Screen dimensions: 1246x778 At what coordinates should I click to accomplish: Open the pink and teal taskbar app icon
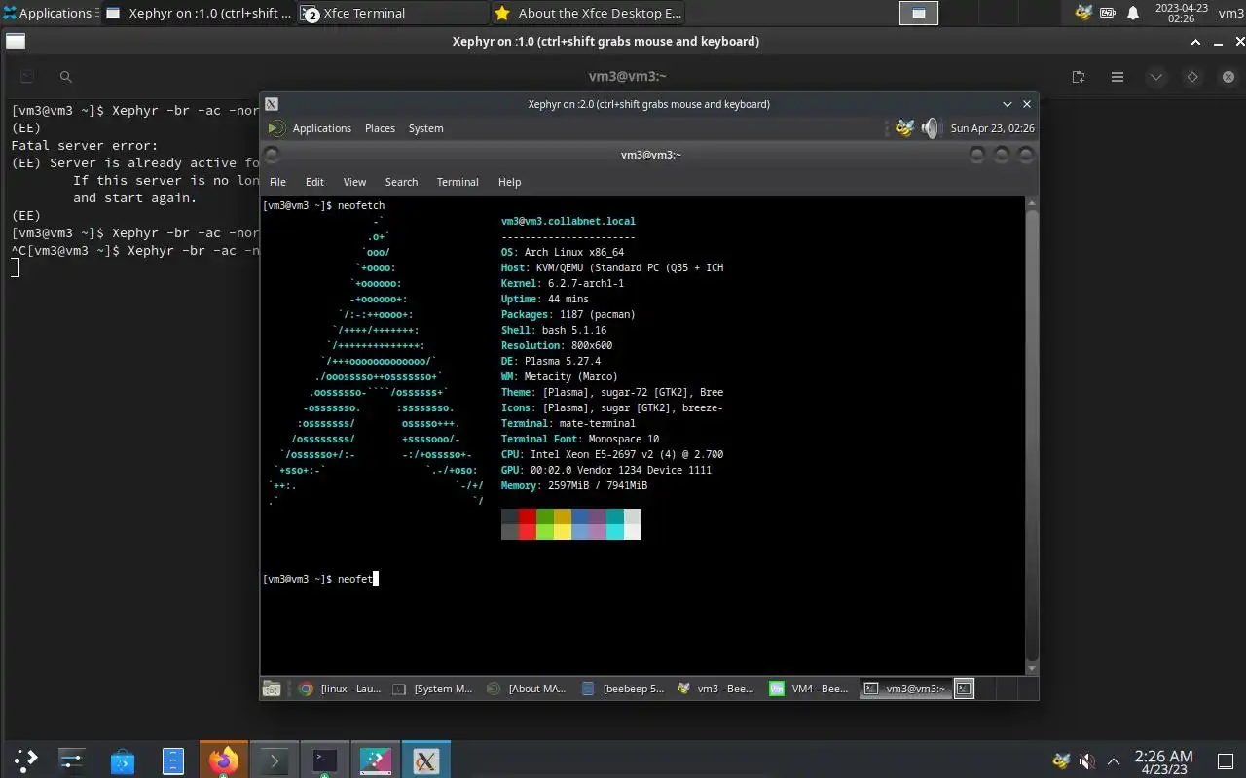pyautogui.click(x=376, y=760)
